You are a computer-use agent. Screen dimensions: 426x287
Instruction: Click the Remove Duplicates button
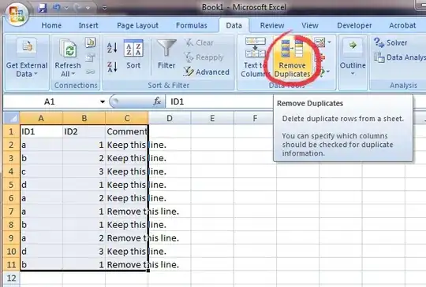pos(293,58)
